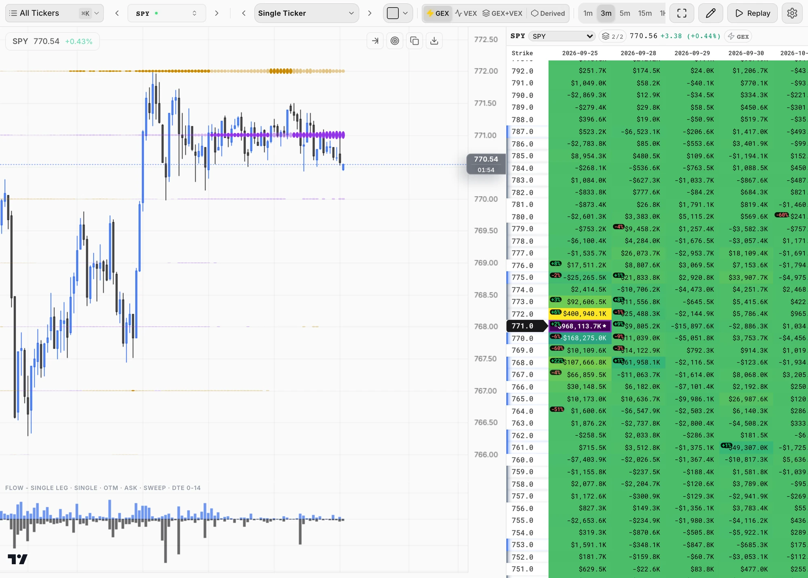Click the flow filter label under the chart

tap(103, 488)
